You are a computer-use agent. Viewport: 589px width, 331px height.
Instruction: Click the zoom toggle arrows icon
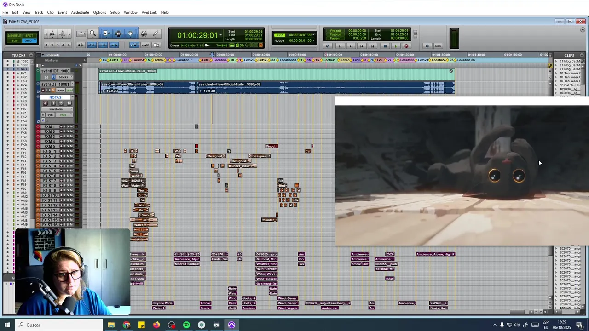(x=81, y=34)
